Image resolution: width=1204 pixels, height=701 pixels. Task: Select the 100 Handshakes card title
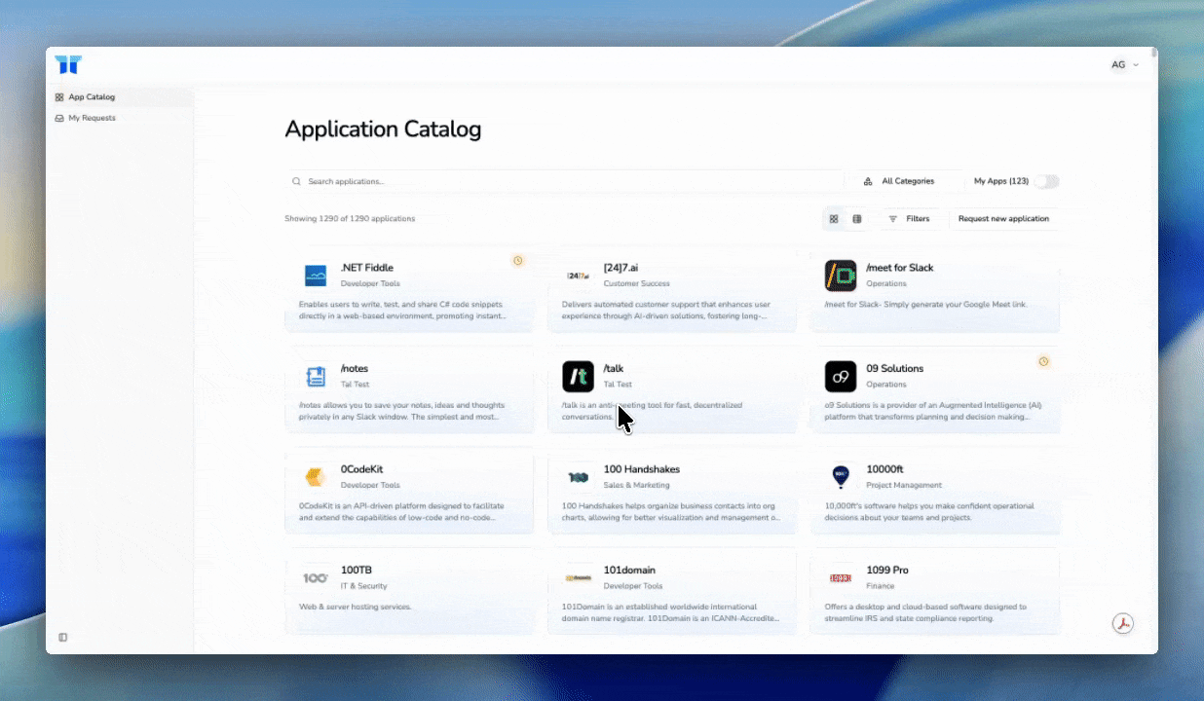click(642, 469)
